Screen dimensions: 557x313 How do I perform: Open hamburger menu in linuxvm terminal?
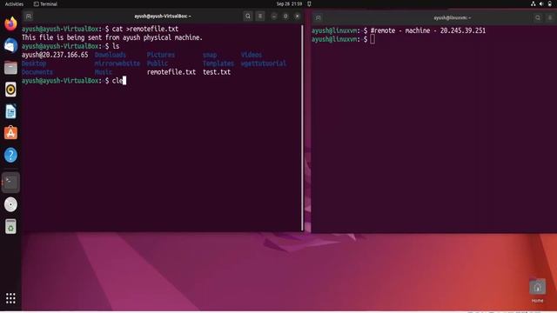coord(550,17)
